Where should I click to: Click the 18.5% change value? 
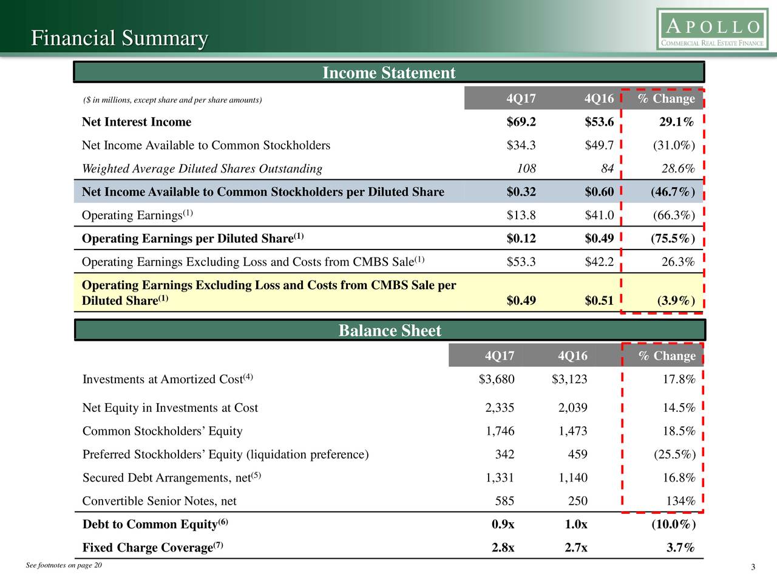679,431
